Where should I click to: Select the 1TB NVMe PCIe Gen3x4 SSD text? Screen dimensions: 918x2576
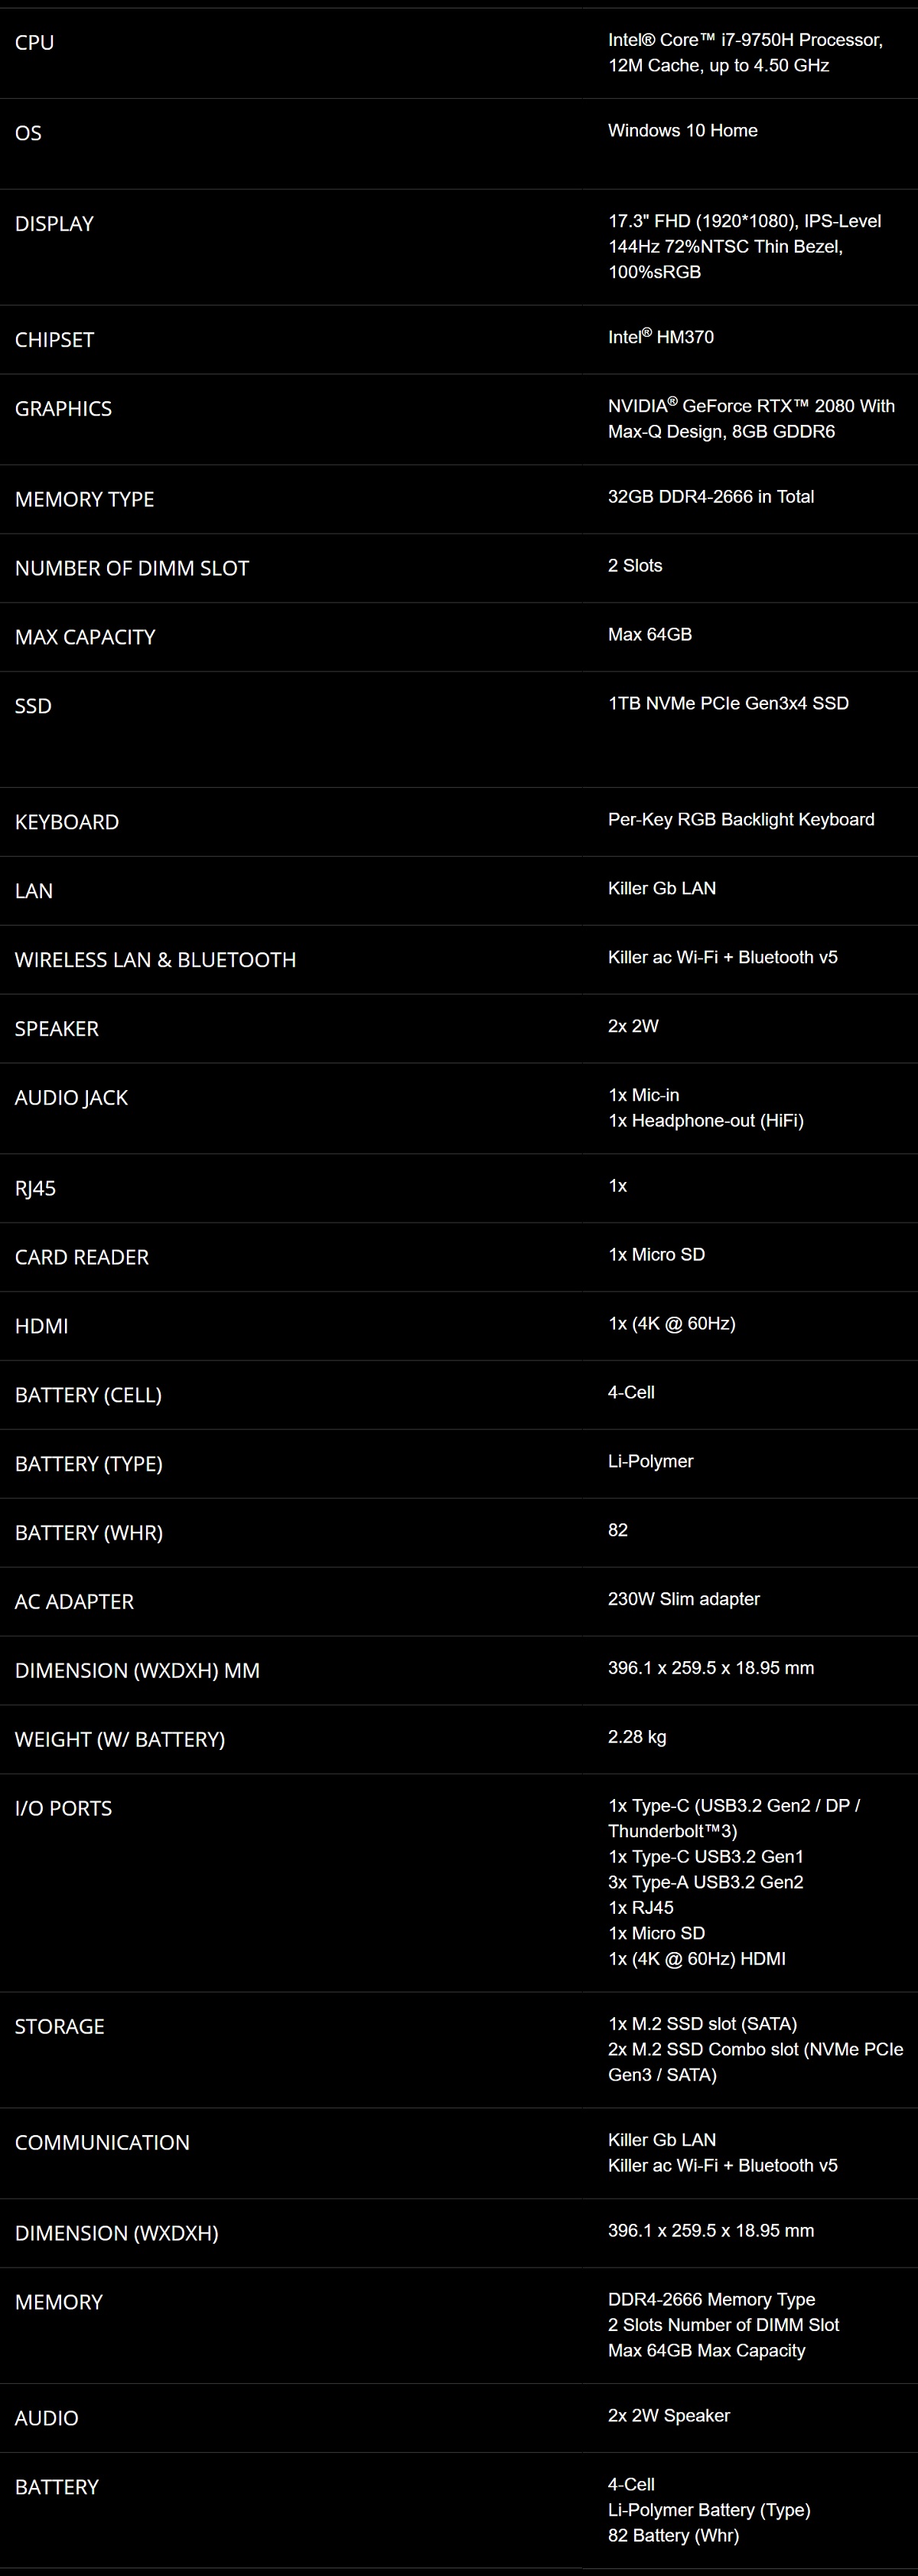point(728,703)
